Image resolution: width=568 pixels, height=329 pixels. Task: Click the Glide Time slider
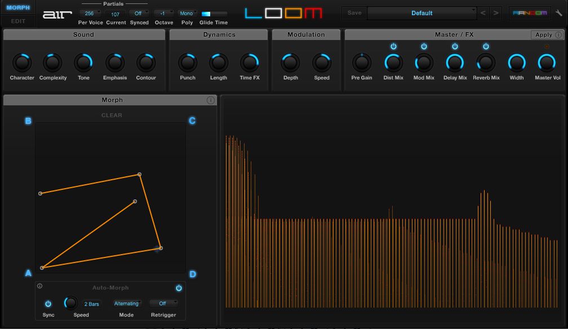pyautogui.click(x=215, y=14)
